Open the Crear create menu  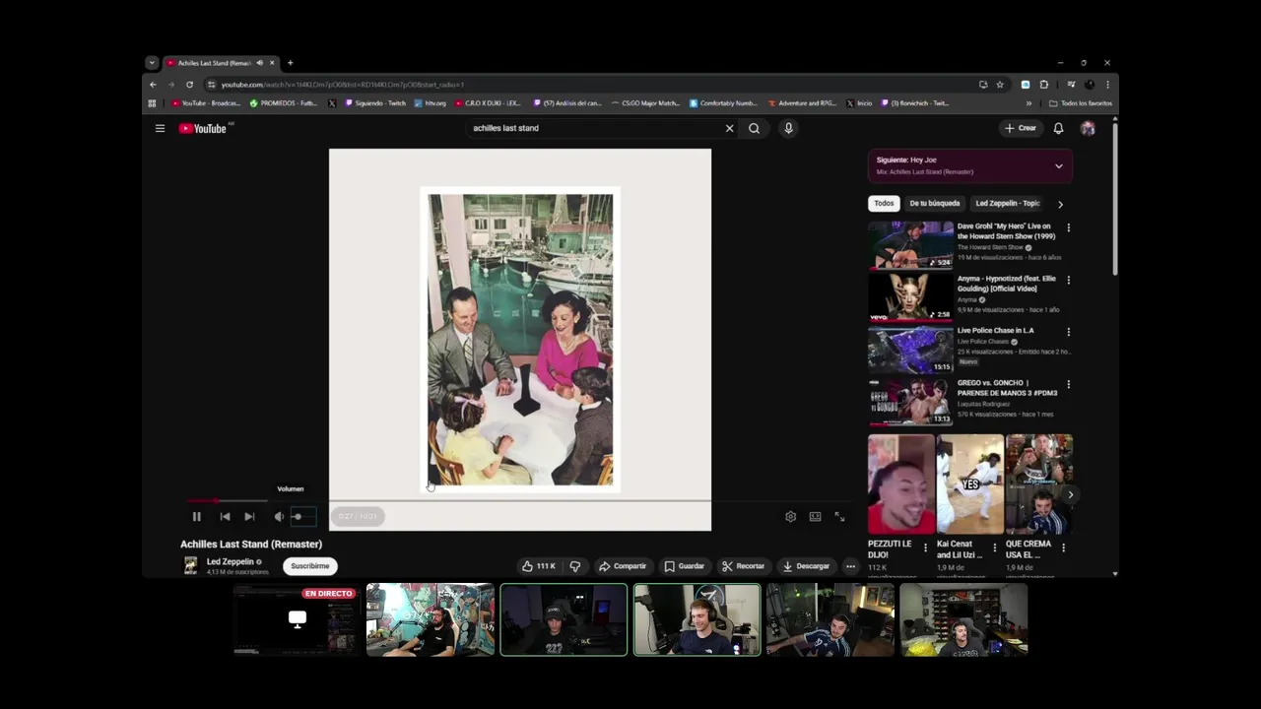point(1021,128)
